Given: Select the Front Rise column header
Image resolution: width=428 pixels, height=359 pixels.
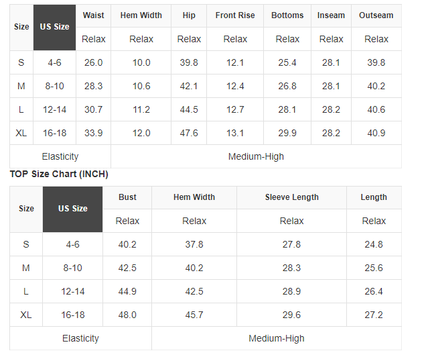Looking at the screenshot, I should coord(235,15).
